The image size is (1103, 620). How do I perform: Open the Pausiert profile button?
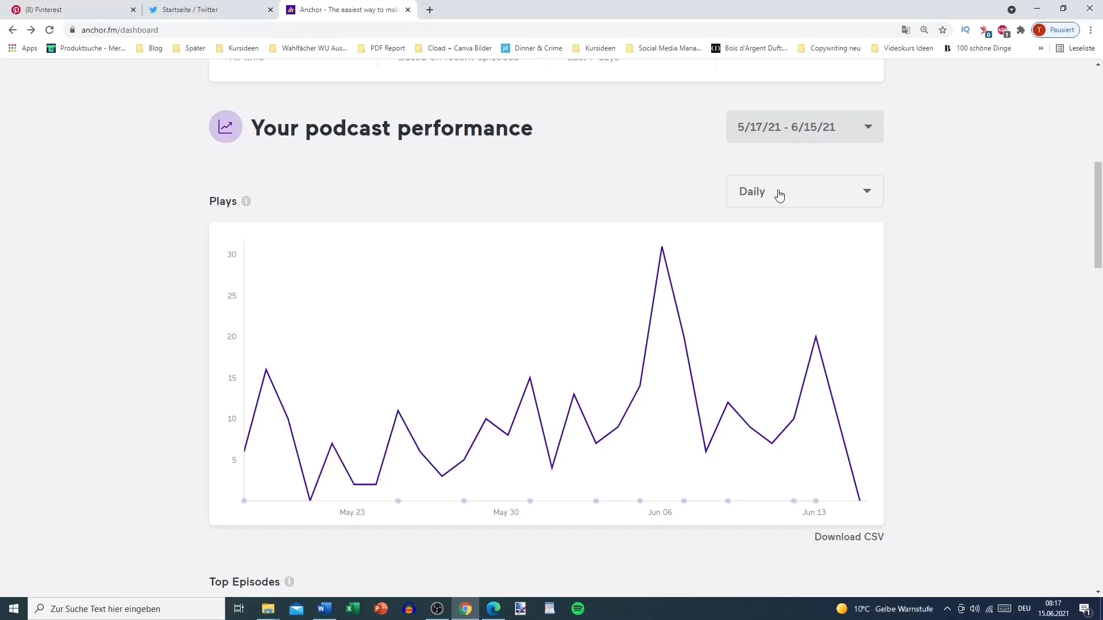1056,30
